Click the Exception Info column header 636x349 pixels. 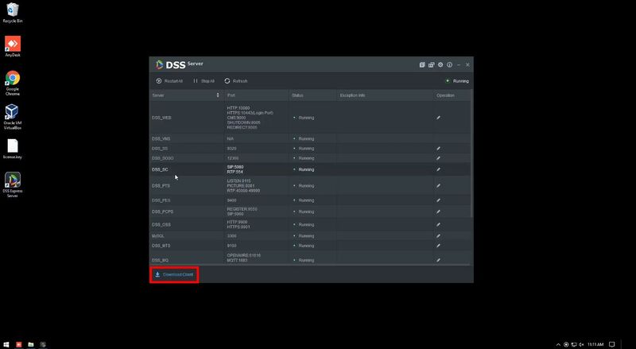coord(352,95)
